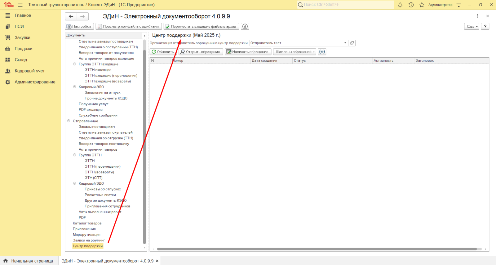Open Продажи section in sidebar
Image resolution: width=496 pixels, height=265 pixels.
[x=23, y=49]
